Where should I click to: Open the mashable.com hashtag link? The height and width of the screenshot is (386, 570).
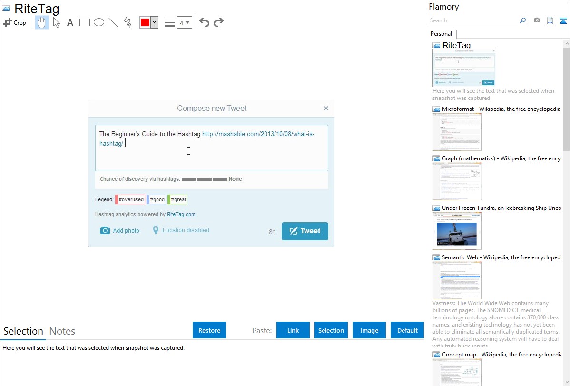click(258, 134)
